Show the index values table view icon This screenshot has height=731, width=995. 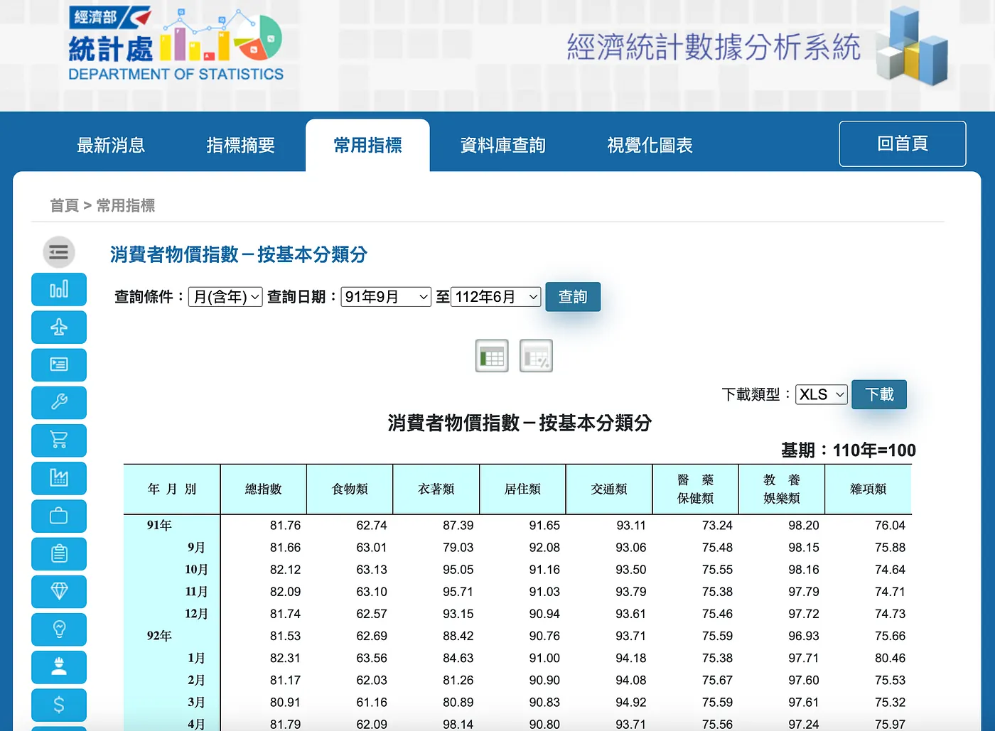click(492, 356)
